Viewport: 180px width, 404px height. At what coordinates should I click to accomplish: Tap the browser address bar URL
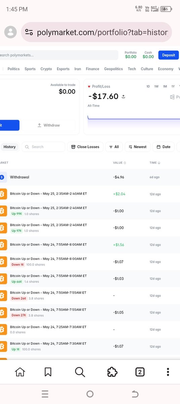tap(102, 32)
